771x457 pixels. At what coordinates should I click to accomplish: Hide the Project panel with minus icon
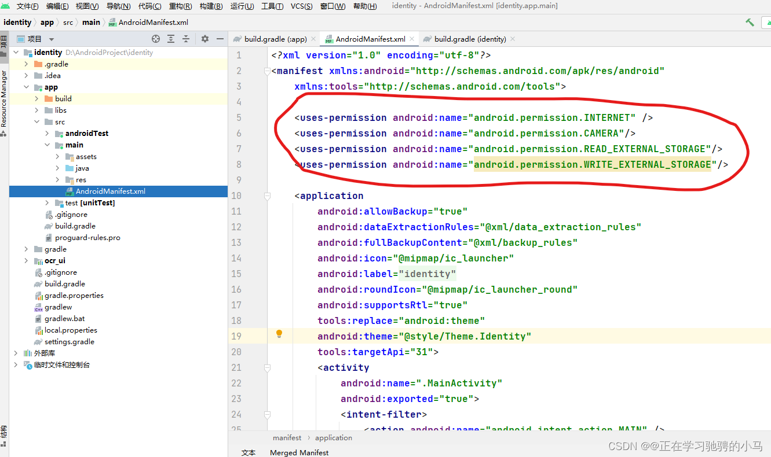click(220, 39)
